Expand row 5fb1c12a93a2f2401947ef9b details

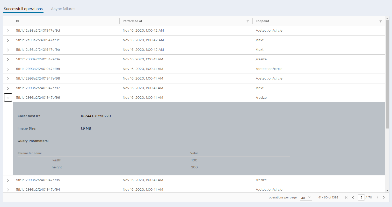pos(8,50)
